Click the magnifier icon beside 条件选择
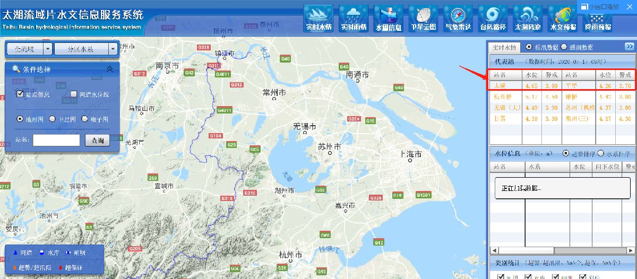The image size is (637, 279). point(16,69)
